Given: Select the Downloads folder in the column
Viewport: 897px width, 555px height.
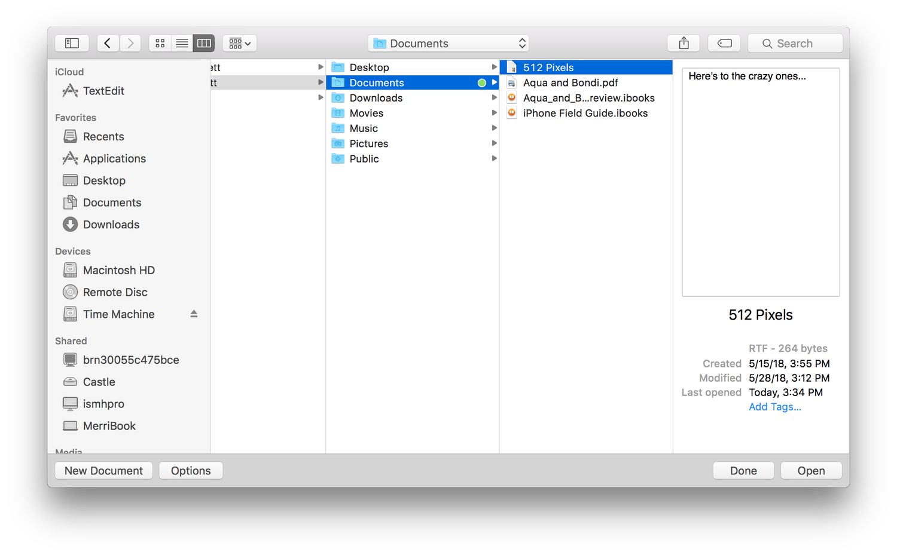Looking at the screenshot, I should coord(413,98).
